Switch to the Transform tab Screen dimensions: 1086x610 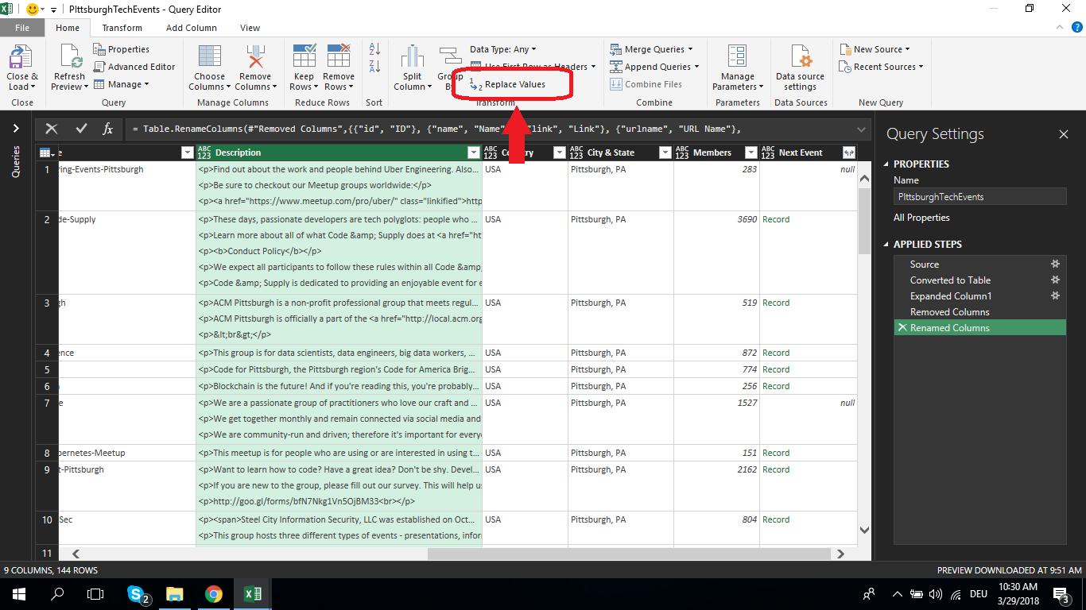[x=122, y=28]
